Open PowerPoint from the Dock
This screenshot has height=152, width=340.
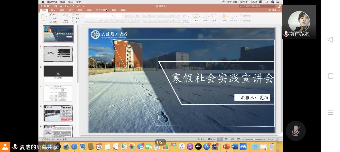[226, 146]
